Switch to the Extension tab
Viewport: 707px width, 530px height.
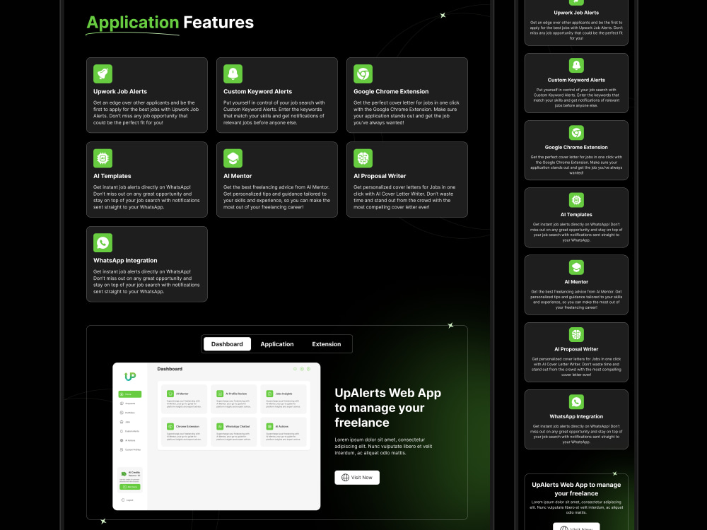click(327, 344)
